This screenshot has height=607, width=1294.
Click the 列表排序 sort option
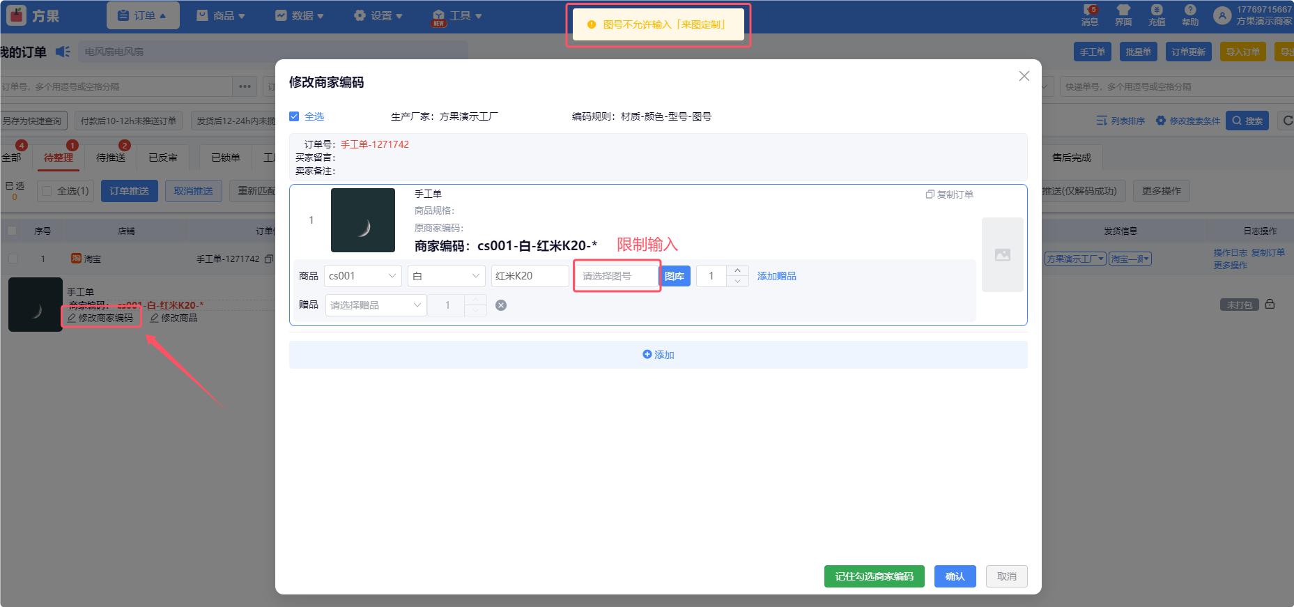(1120, 121)
